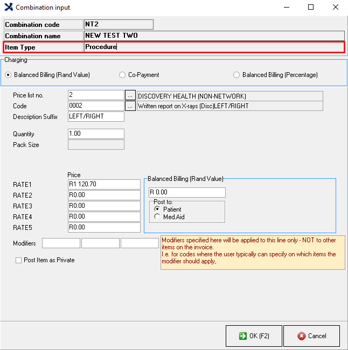The height and width of the screenshot is (350, 348).
Task: Click the RATE3 price field
Action: pyautogui.click(x=103, y=206)
